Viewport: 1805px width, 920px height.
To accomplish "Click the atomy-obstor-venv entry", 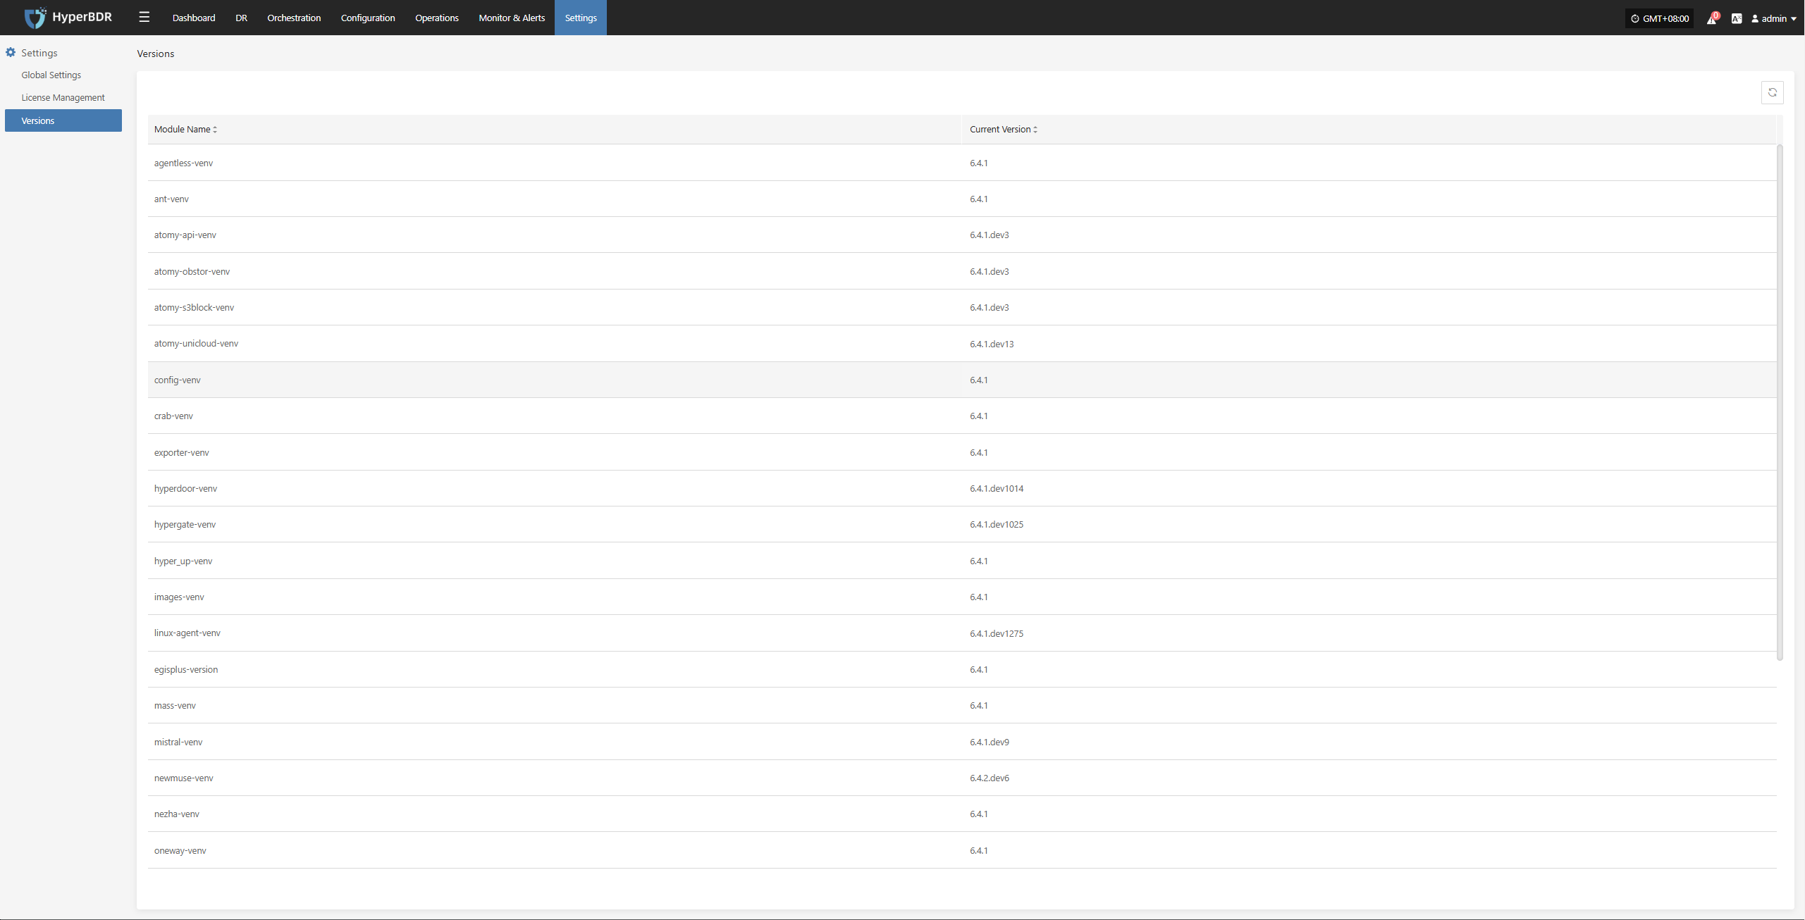I will pyautogui.click(x=192, y=271).
